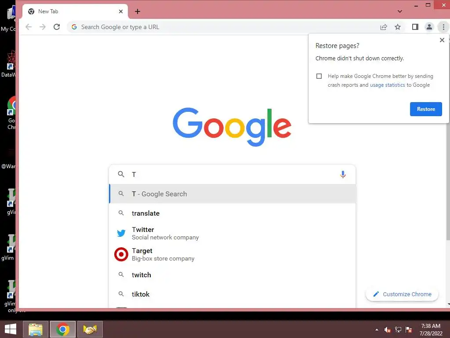Click the network tray icon
Viewport: 450px width, 338px height.
click(398, 330)
